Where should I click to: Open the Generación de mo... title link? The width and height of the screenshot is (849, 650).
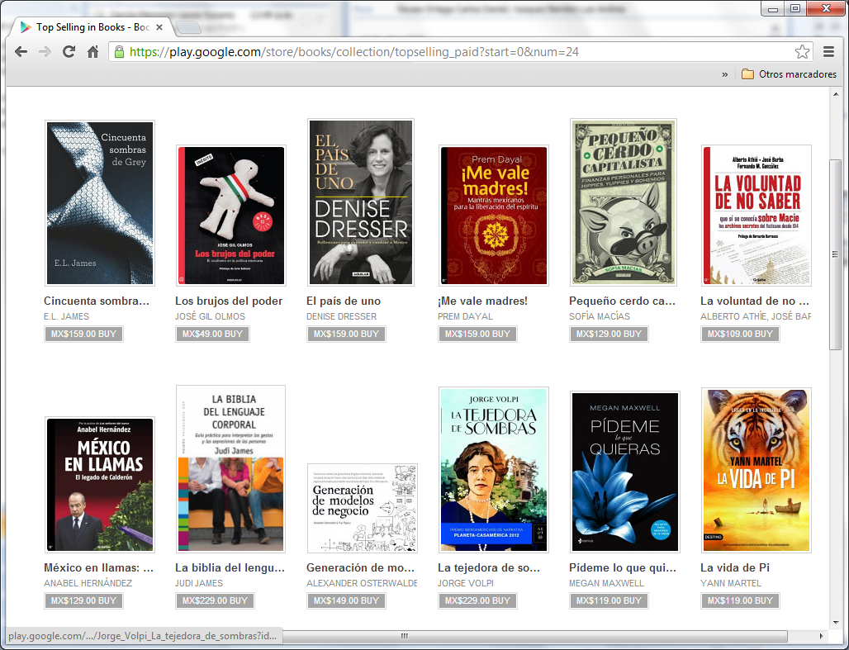click(360, 567)
